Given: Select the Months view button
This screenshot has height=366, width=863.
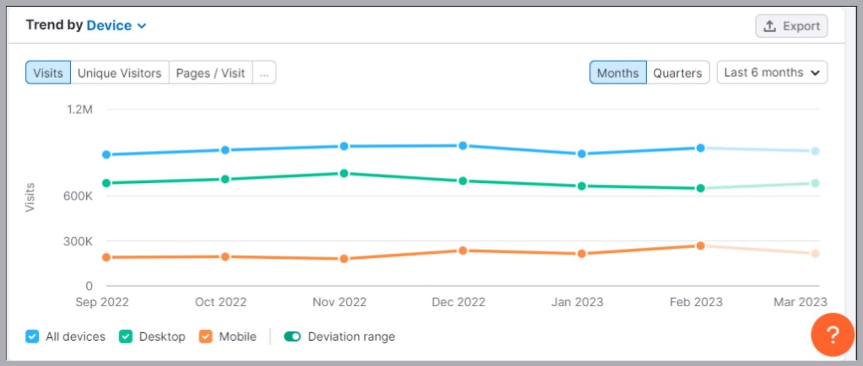Looking at the screenshot, I should tap(618, 73).
